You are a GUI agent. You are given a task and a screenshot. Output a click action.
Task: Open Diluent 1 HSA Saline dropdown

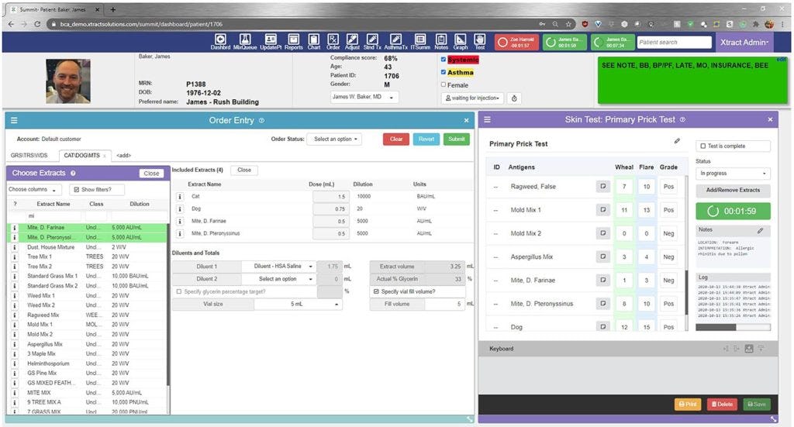(279, 266)
